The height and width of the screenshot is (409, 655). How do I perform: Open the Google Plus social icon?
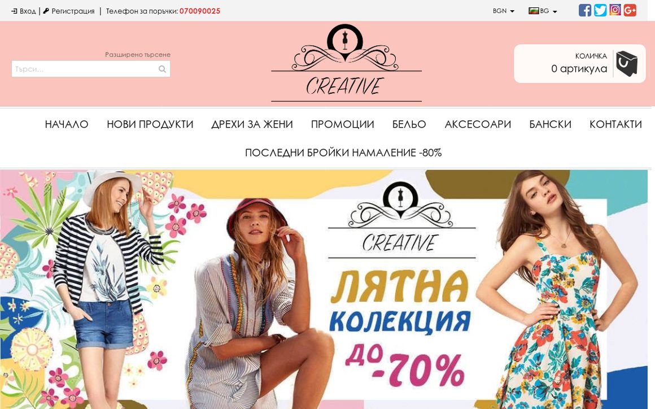(x=630, y=10)
